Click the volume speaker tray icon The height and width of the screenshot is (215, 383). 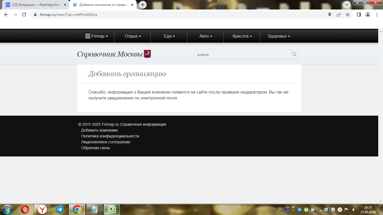coord(354,209)
